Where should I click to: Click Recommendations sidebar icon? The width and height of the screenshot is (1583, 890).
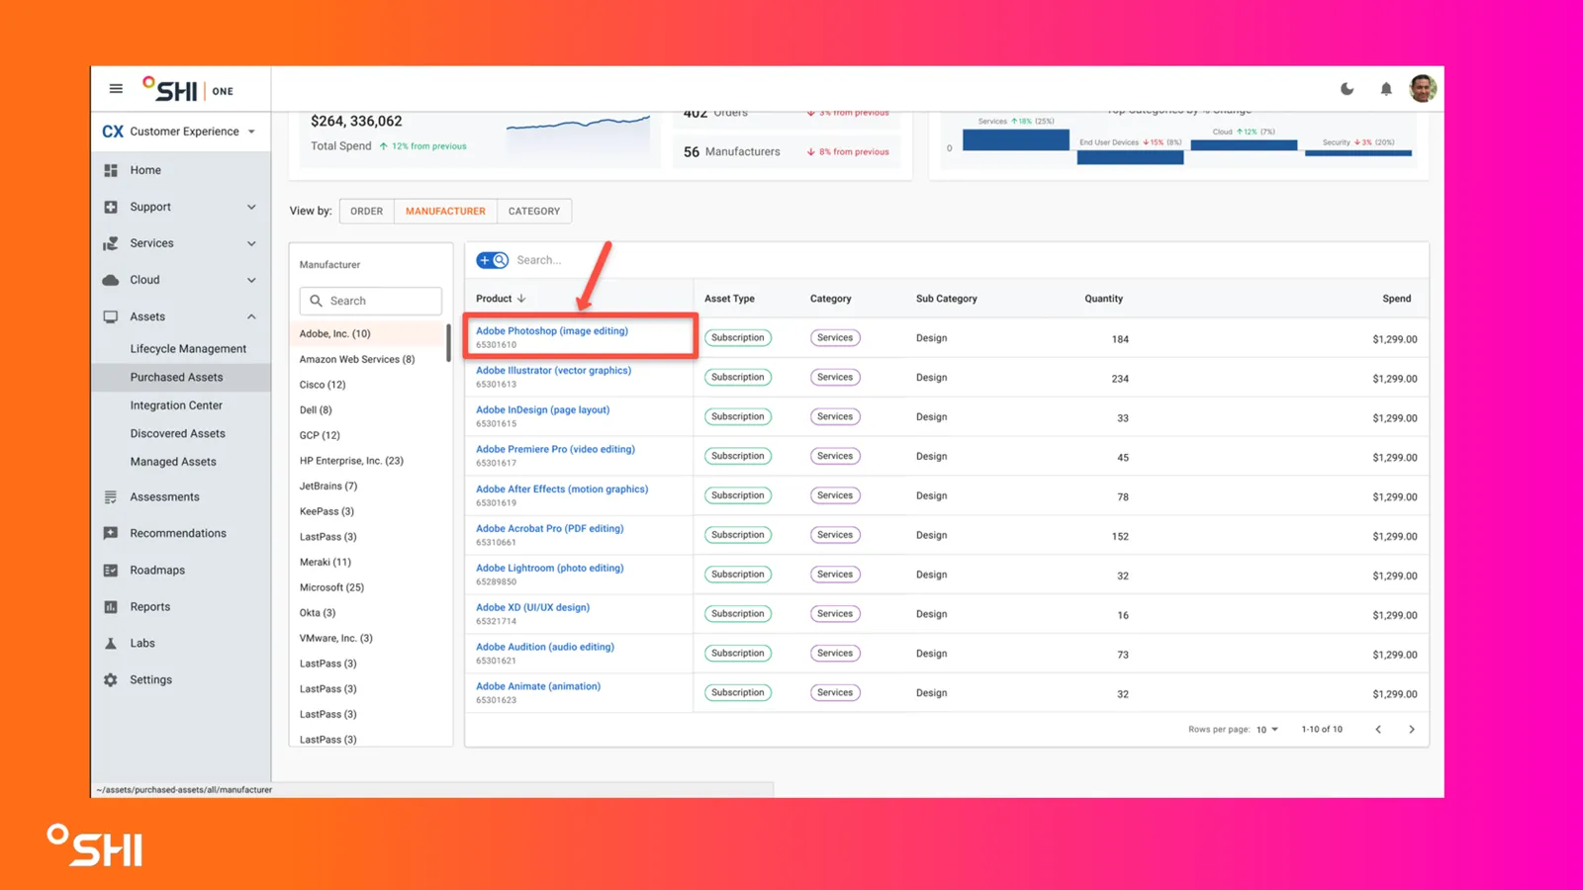tap(111, 533)
